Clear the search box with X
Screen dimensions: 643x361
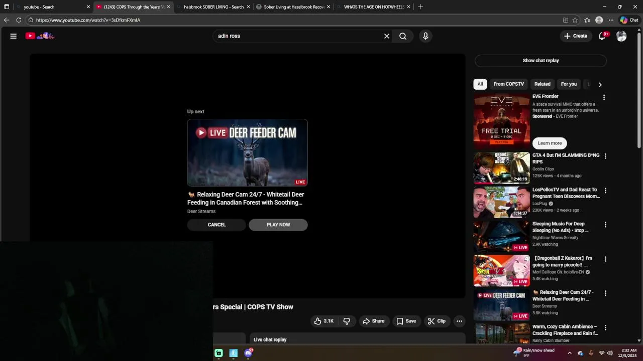(387, 36)
